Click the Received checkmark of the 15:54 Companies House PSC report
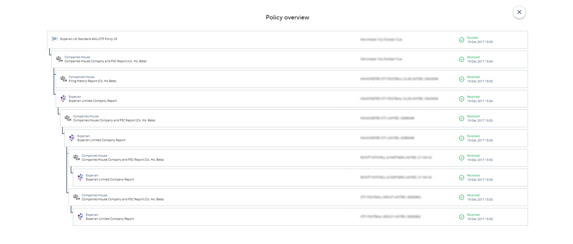This screenshot has height=244, width=573. point(461,59)
